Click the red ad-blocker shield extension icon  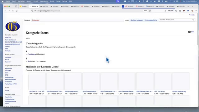tap(184, 11)
